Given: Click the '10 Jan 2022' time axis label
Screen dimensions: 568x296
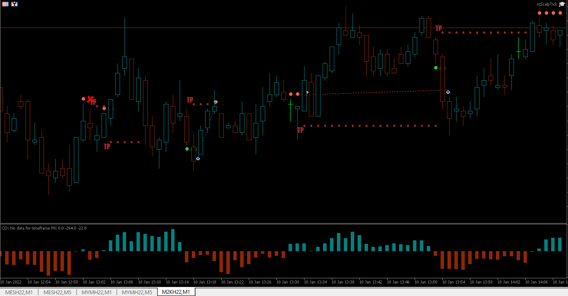Looking at the screenshot, I should click(x=10, y=282).
